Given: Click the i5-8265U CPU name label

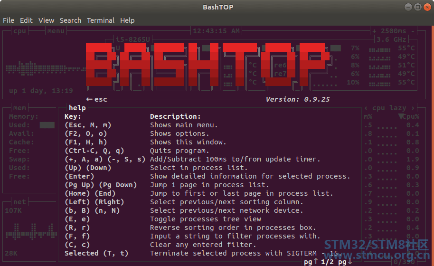Looking at the screenshot, I should 133,39.
